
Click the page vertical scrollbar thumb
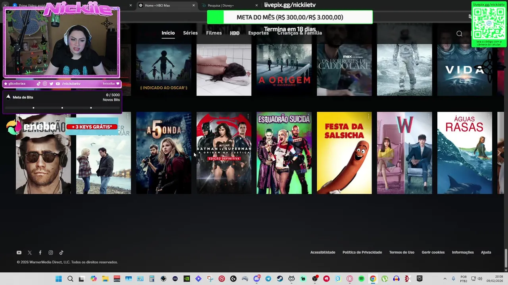506,258
